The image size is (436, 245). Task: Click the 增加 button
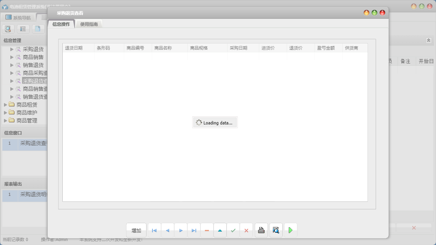pos(136,230)
